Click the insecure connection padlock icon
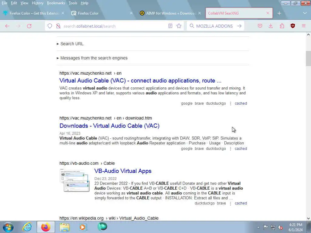The height and width of the screenshot is (233, 311). [58, 26]
